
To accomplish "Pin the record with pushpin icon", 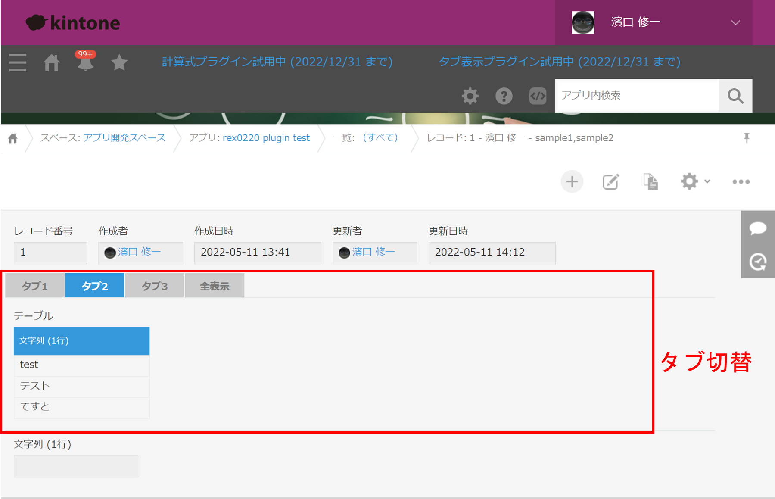I will tap(747, 138).
